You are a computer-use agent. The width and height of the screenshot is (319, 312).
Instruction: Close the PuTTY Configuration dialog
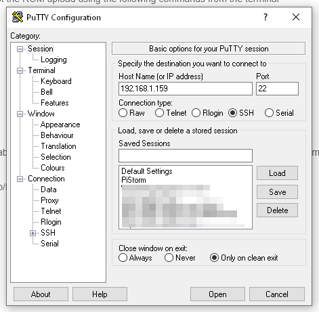tap(296, 17)
